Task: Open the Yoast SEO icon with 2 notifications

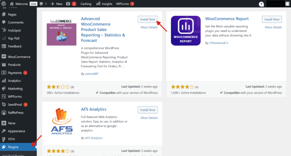Action: (68, 4)
